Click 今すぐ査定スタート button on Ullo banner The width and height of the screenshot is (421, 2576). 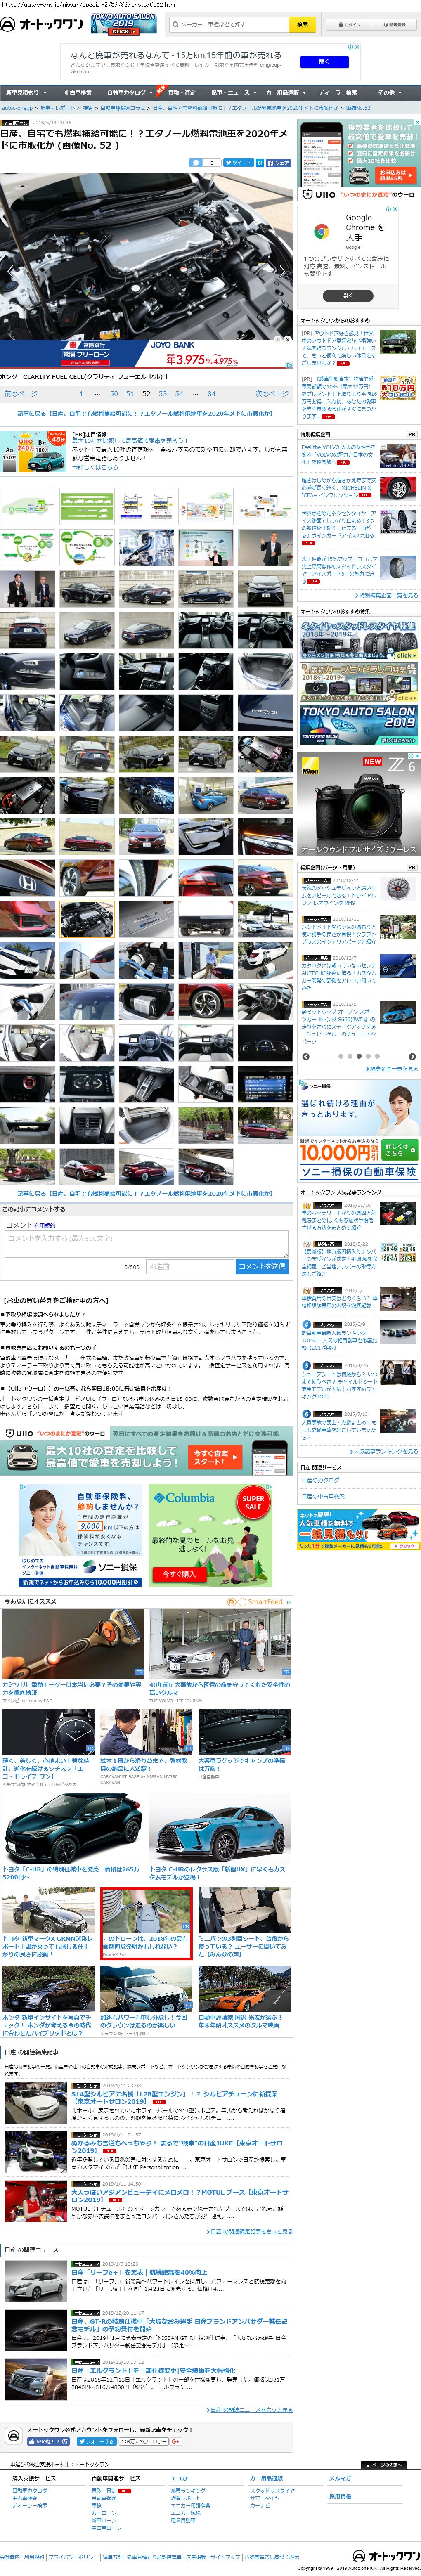coord(215,1457)
